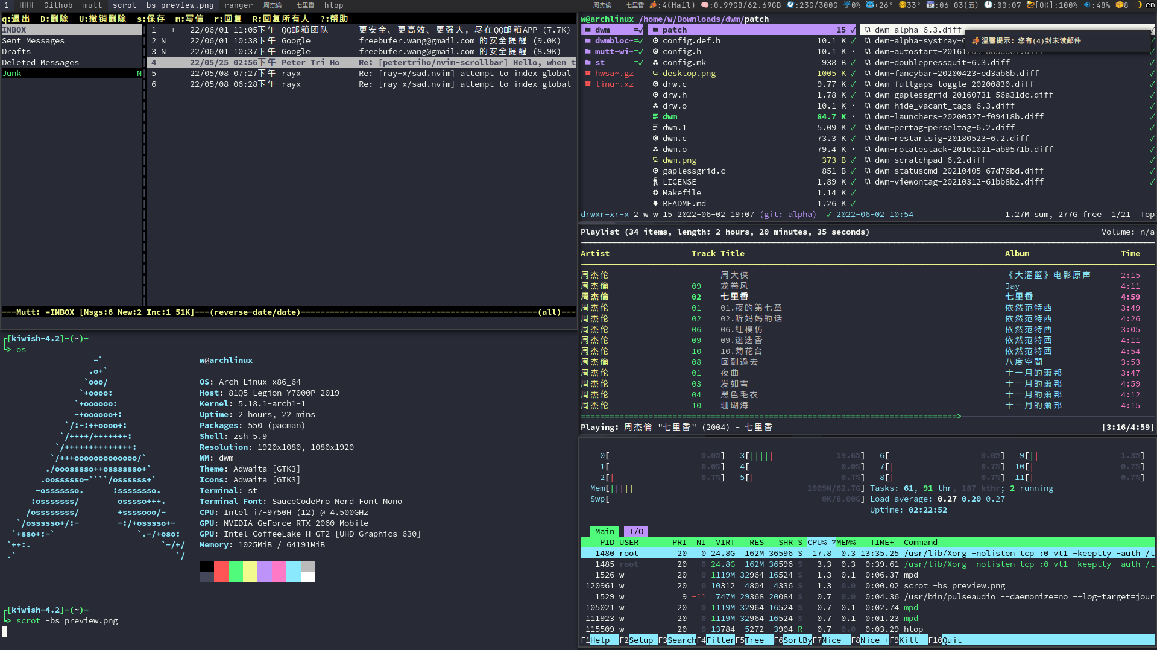The height and width of the screenshot is (650, 1157).
Task: Click the memory usage icon in the status bar
Action: (x=704, y=5)
